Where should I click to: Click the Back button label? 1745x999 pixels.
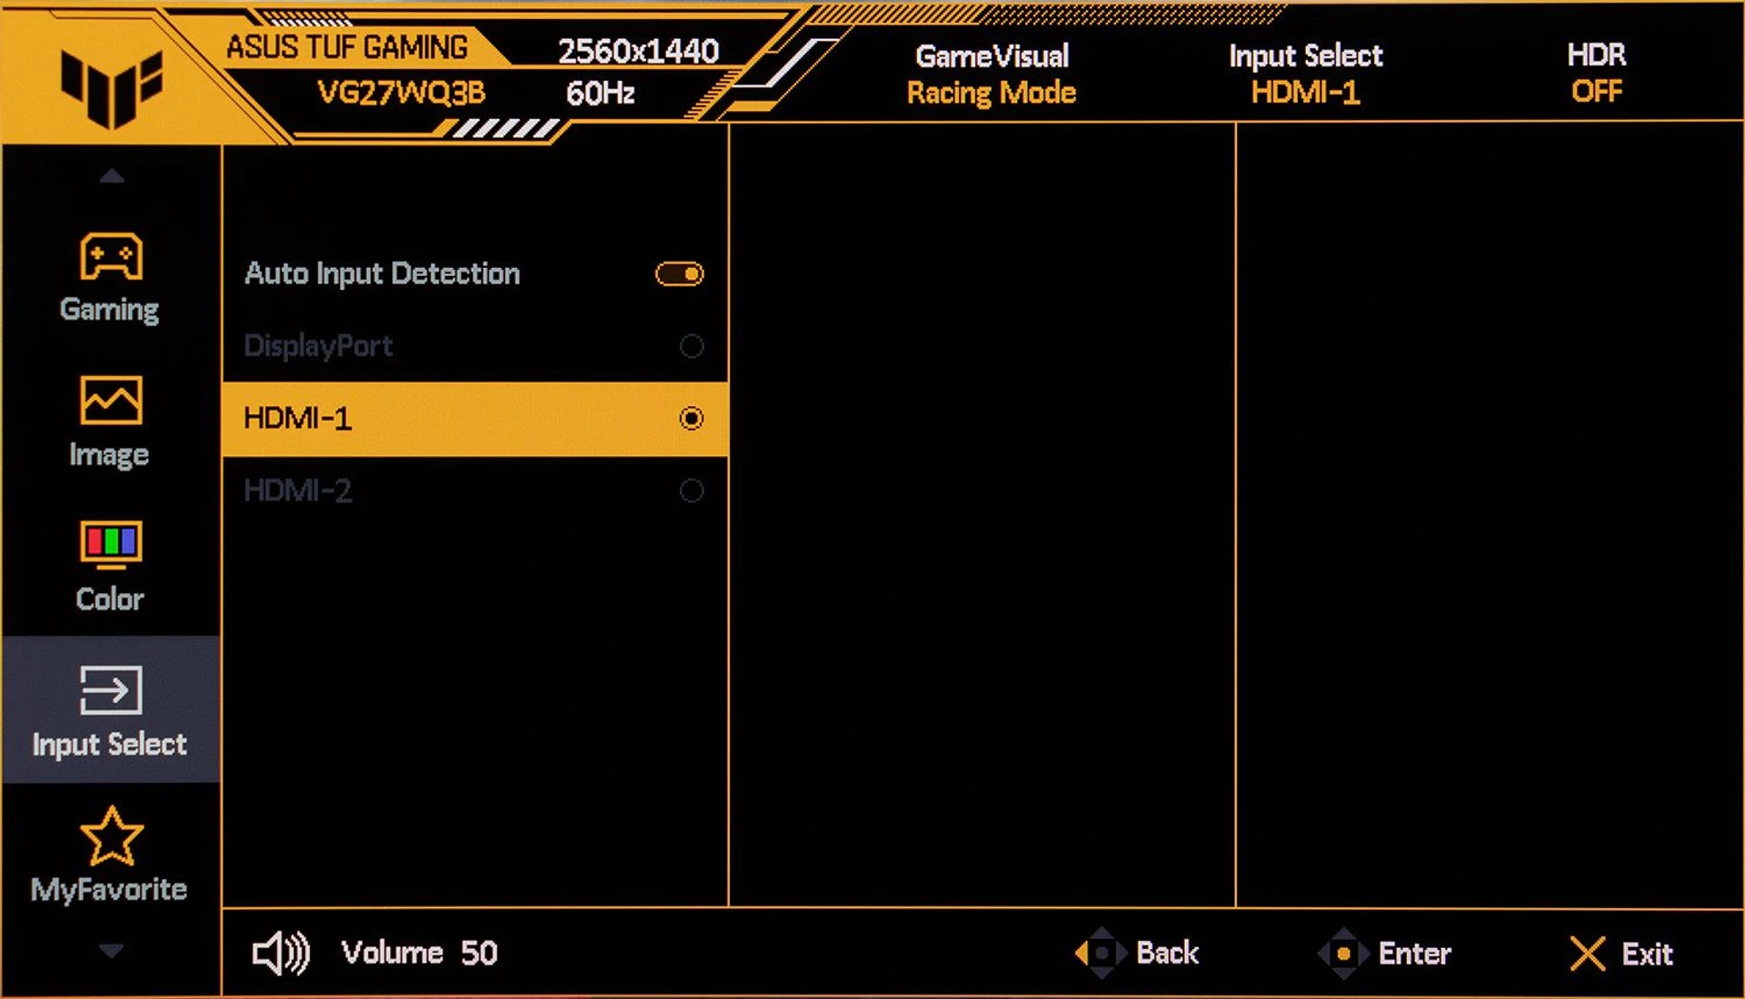[1168, 953]
